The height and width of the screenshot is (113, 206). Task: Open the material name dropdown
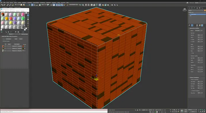[x=15, y=34]
